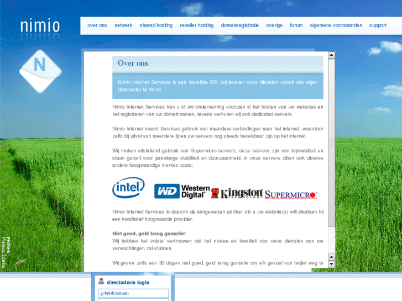The image size is (402, 301).
Task: Click the lower scroll up arrow
Action: pos(331,257)
